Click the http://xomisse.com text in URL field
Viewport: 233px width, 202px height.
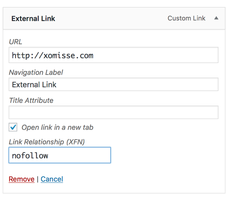tap(52, 56)
